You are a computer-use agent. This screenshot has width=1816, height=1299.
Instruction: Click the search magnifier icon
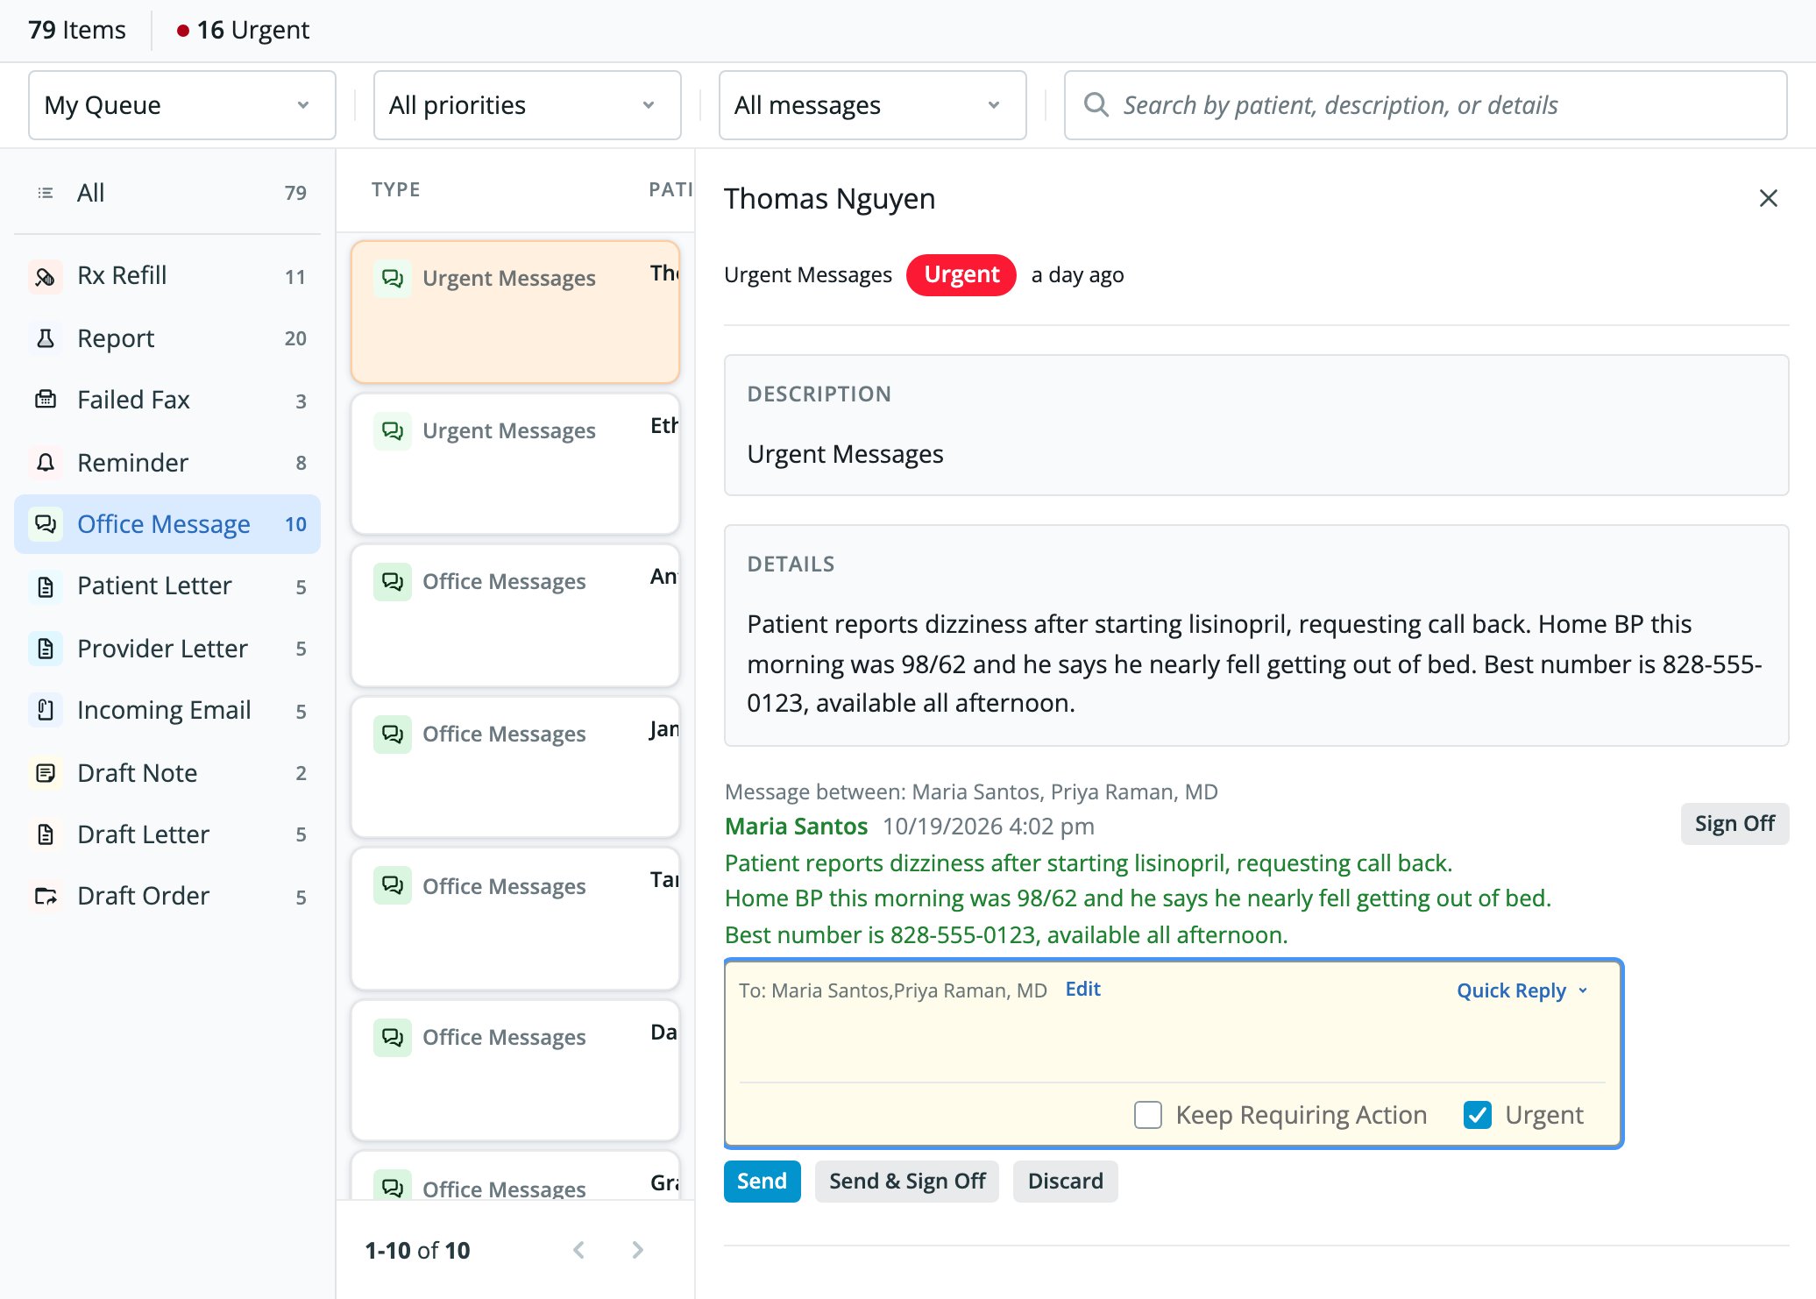click(x=1096, y=105)
